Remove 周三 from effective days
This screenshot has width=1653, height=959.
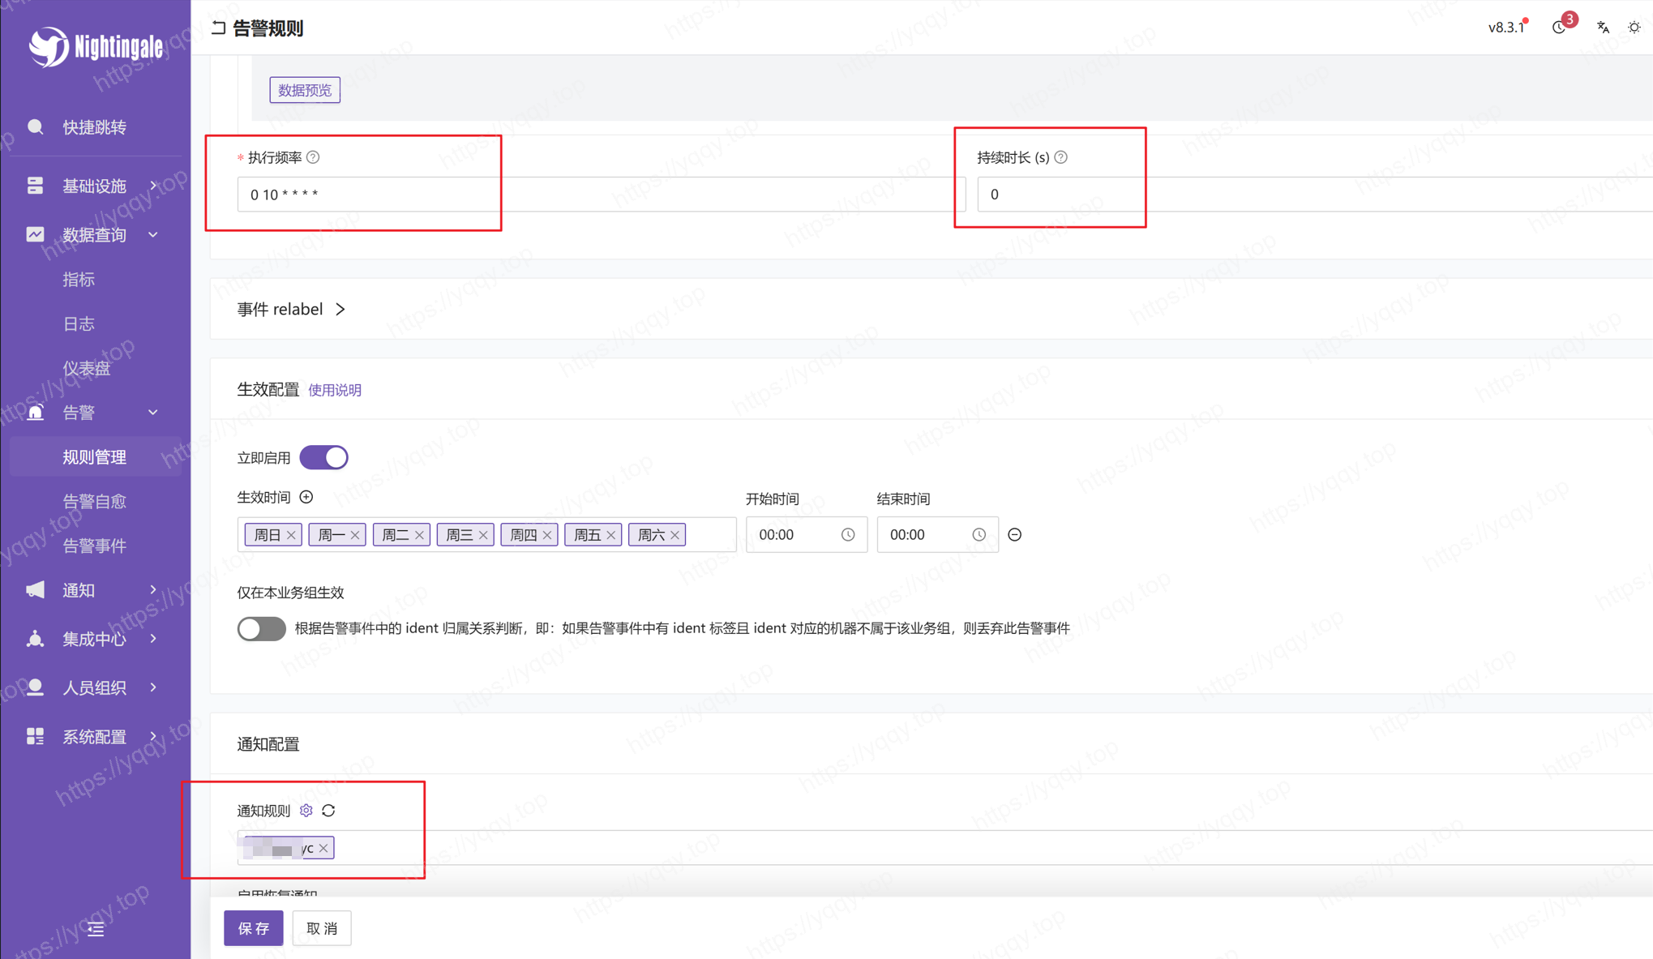click(483, 535)
